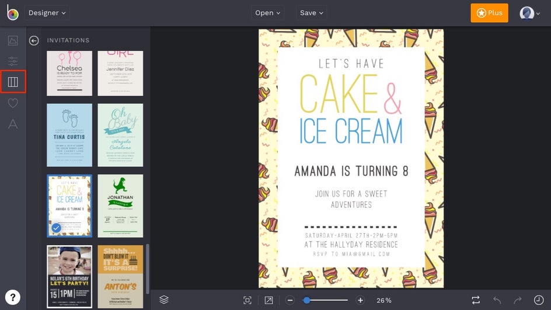Open the Save menu dropdown
The image size is (551, 310).
coord(311,13)
